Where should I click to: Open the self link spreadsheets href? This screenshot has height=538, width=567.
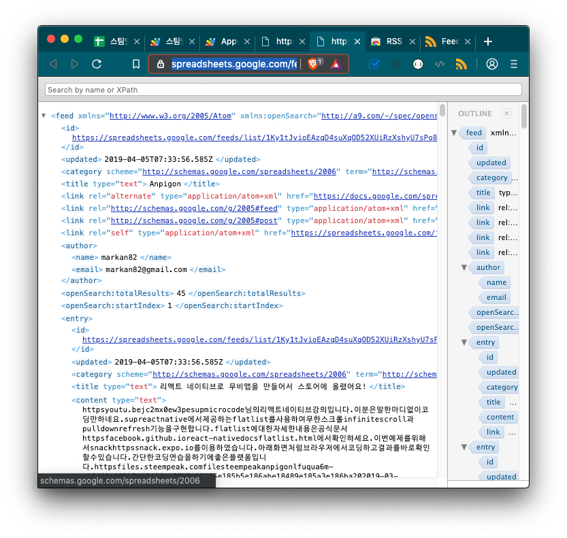[363, 233]
